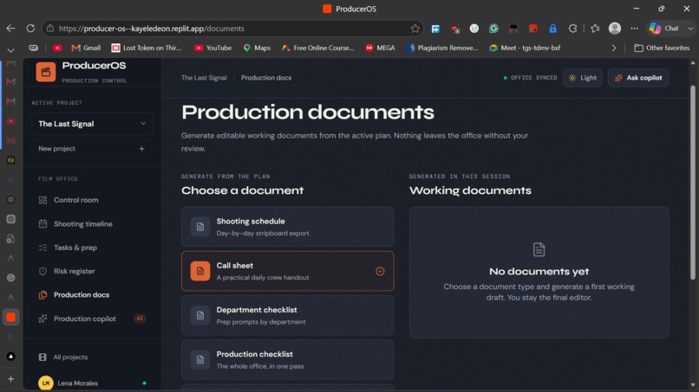699x392 pixels.
Task: Click the AI badge beside Production copilot
Action: (140, 318)
